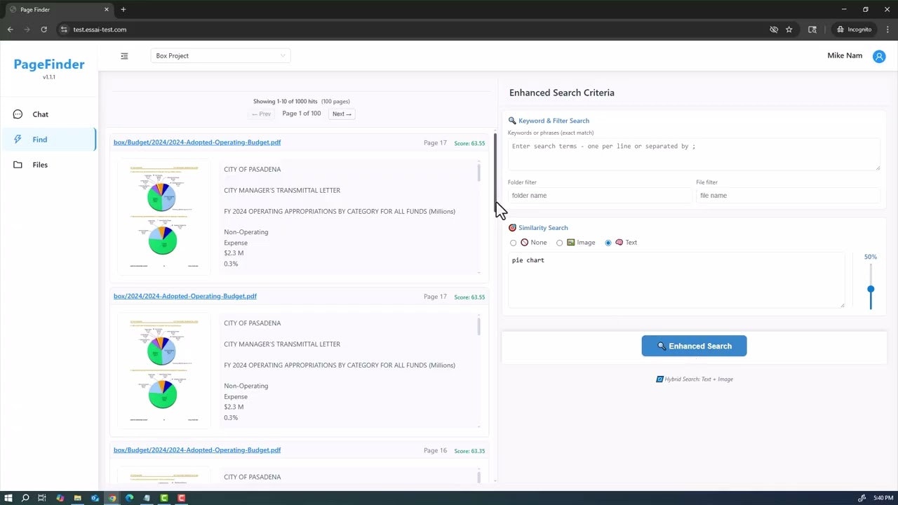The image size is (898, 505).
Task: Click pie chart thumbnail of first result
Action: [163, 215]
